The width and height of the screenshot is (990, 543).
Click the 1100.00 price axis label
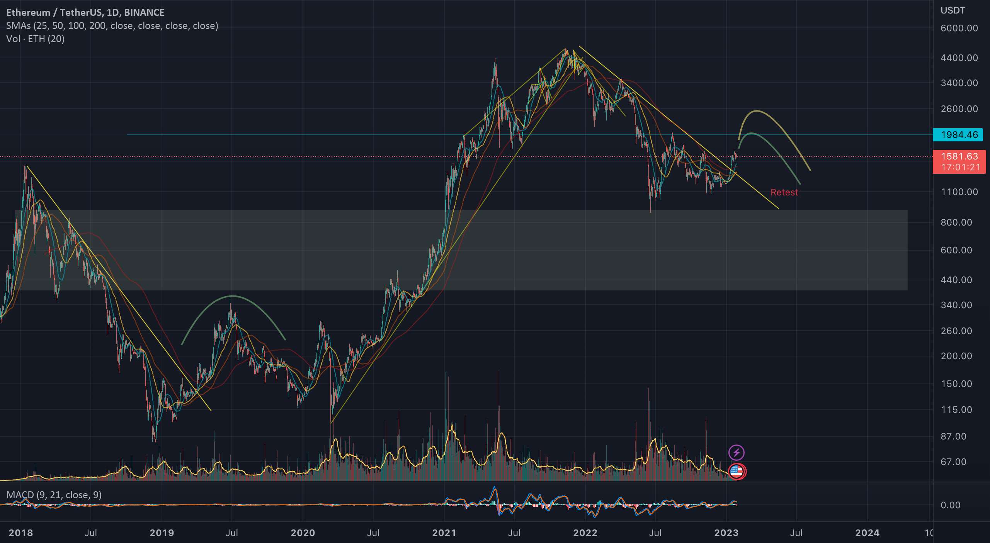(x=959, y=192)
